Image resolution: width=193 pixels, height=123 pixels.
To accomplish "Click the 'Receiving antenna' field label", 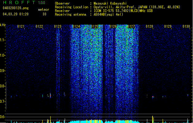I will pyautogui.click(x=71, y=14).
